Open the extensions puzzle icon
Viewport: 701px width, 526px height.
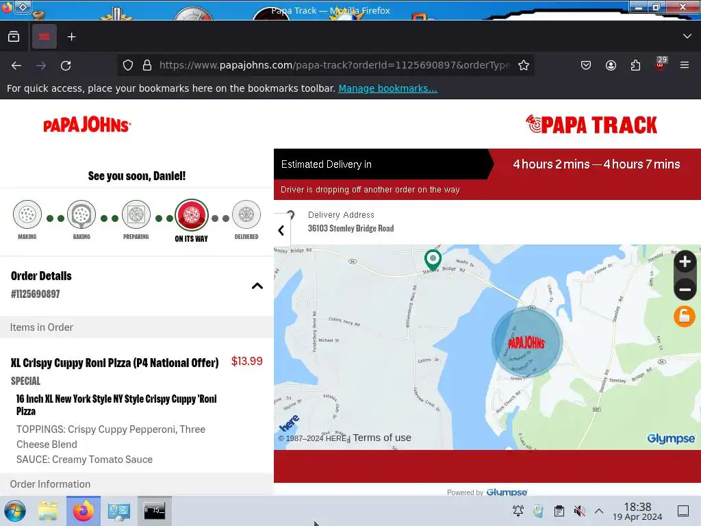635,65
